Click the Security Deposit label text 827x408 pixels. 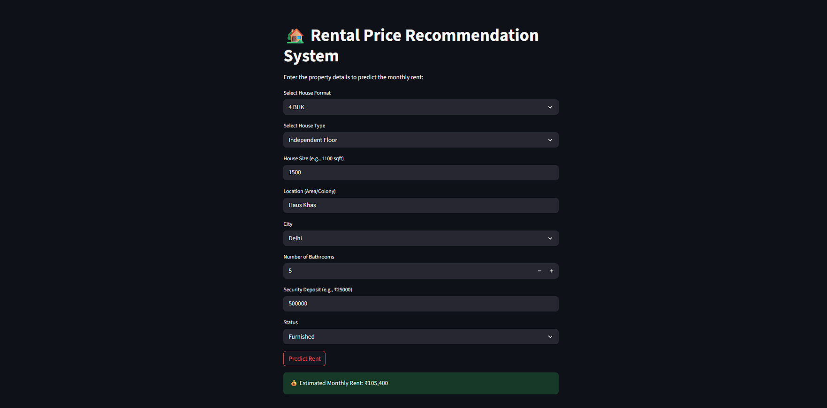(x=318, y=289)
